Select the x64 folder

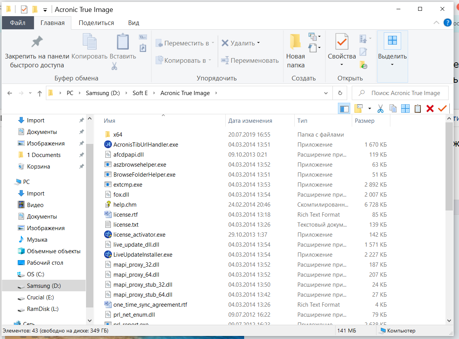click(x=118, y=135)
